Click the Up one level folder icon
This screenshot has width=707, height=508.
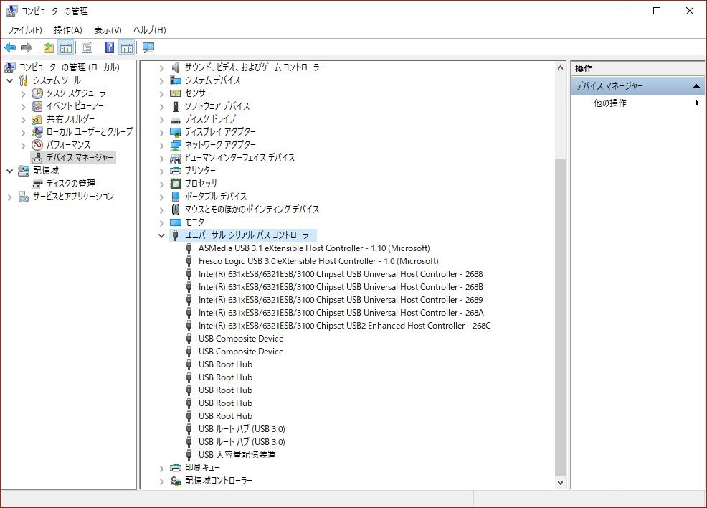[48, 48]
